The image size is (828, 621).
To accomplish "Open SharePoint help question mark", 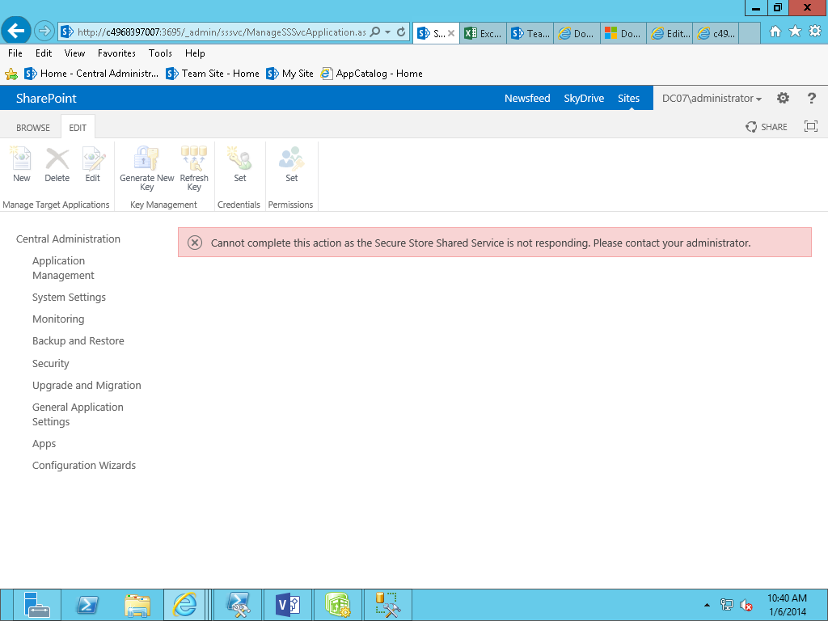I will (812, 98).
